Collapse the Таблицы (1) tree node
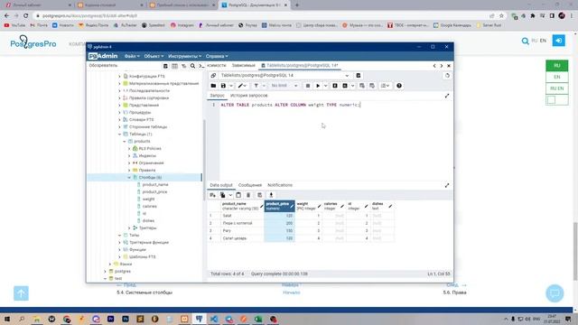This screenshot has width=578, height=325. coord(119,135)
